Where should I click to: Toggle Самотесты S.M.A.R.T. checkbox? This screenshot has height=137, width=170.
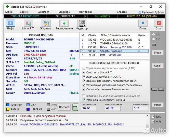pyautogui.click(x=84, y=73)
